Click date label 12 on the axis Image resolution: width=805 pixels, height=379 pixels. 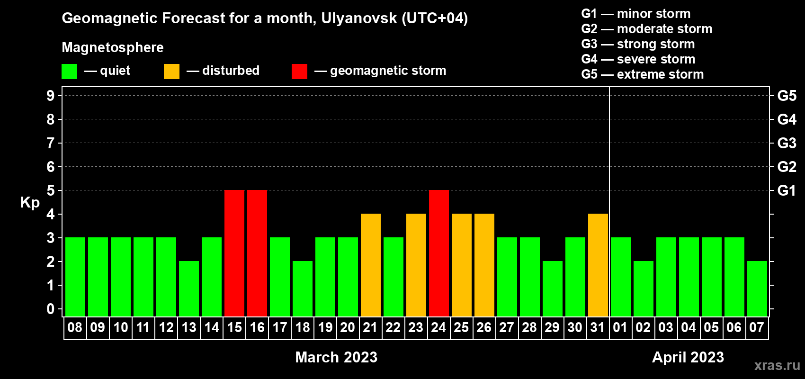(166, 328)
